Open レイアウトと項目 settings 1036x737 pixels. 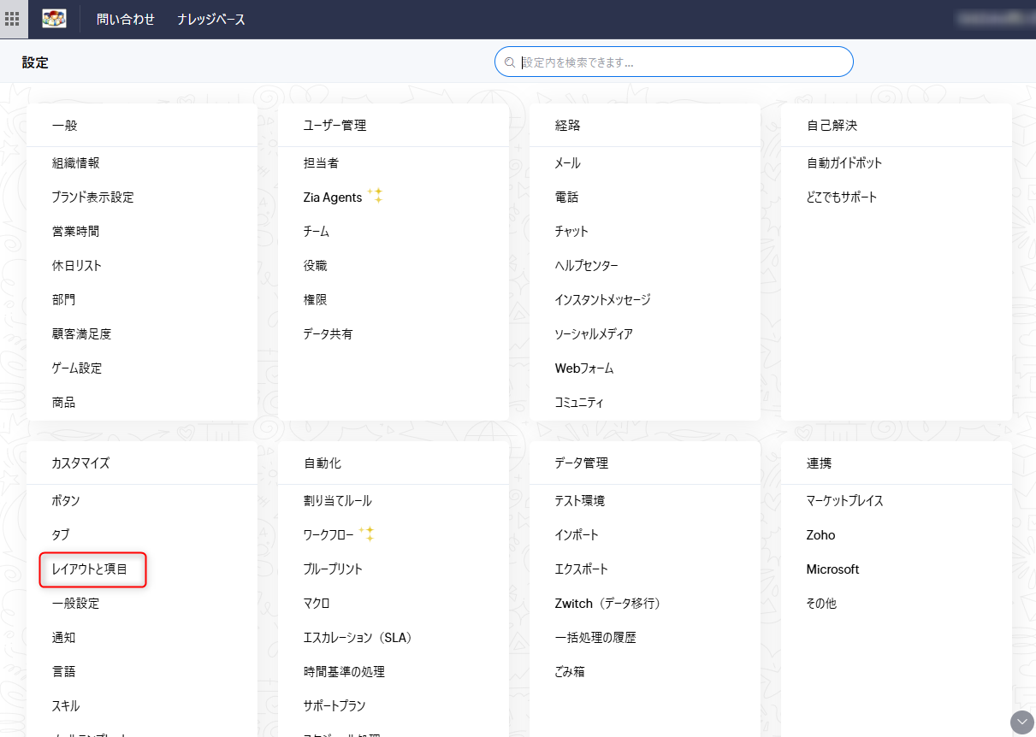[x=90, y=569]
